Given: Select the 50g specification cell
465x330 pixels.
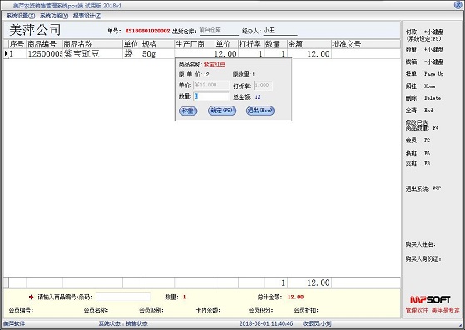Looking at the screenshot, I should coord(157,54).
